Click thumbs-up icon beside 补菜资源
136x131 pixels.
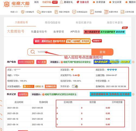tap(94, 2)
